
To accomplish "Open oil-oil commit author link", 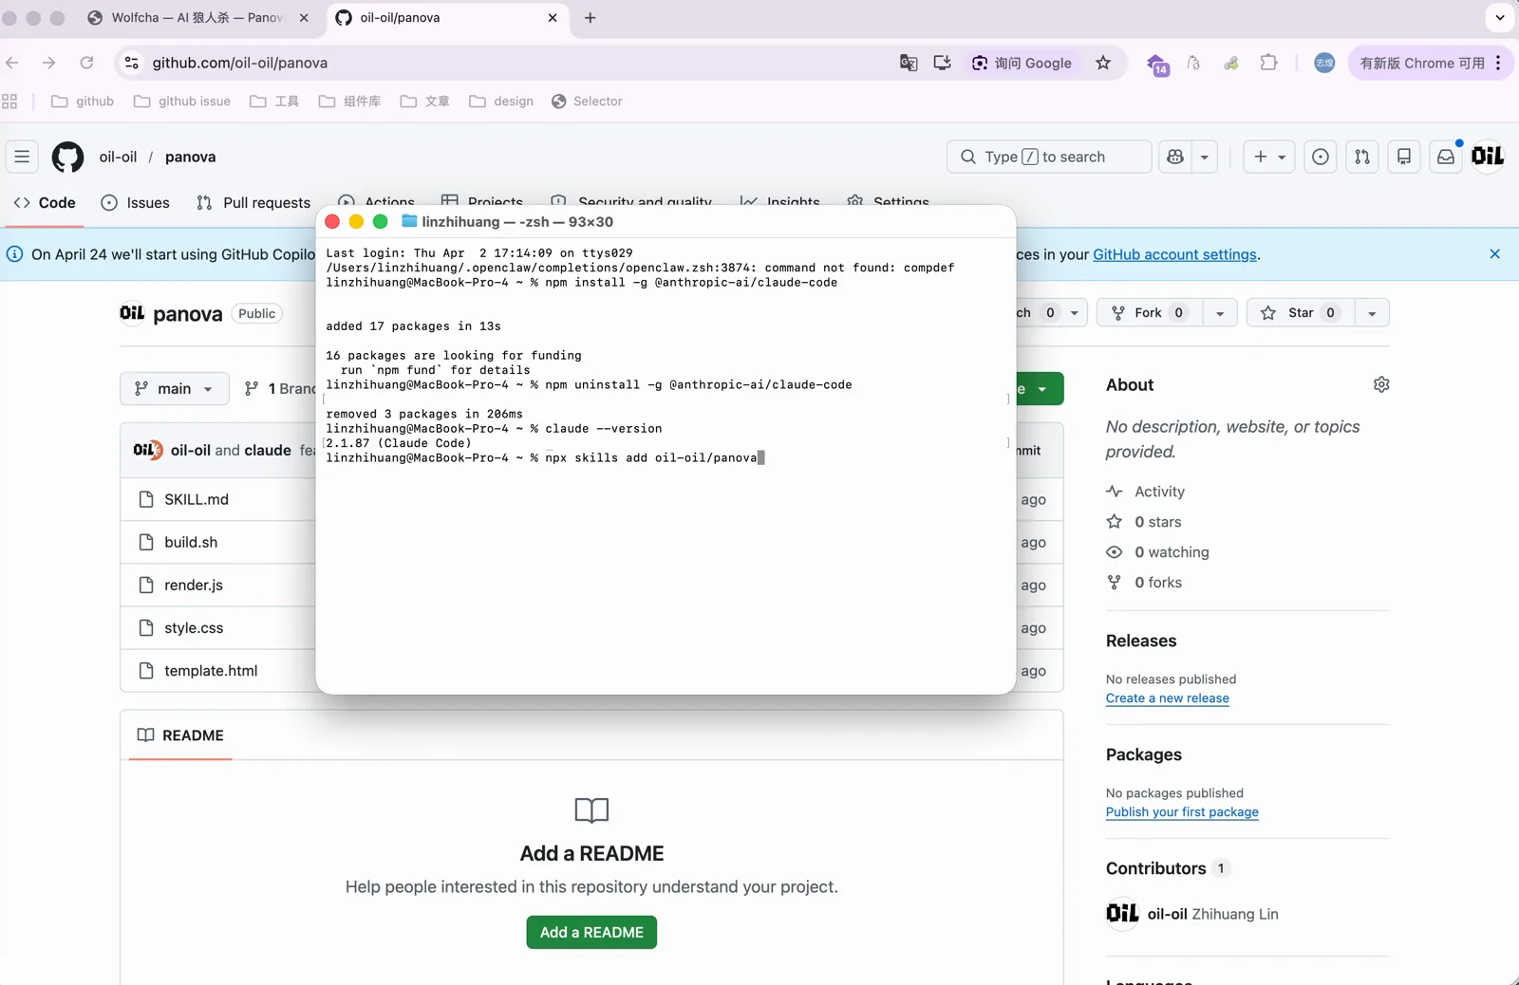I will click(x=191, y=450).
